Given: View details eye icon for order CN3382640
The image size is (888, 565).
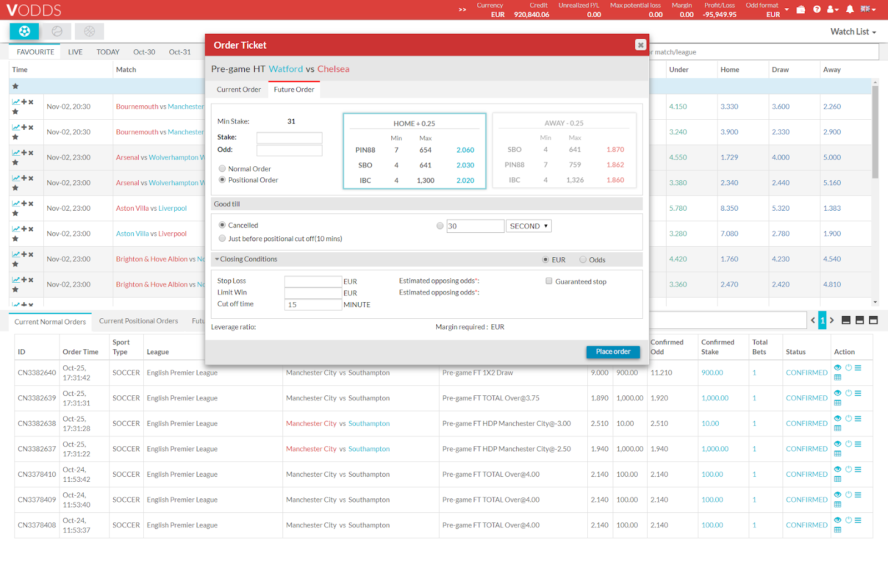Looking at the screenshot, I should click(838, 368).
